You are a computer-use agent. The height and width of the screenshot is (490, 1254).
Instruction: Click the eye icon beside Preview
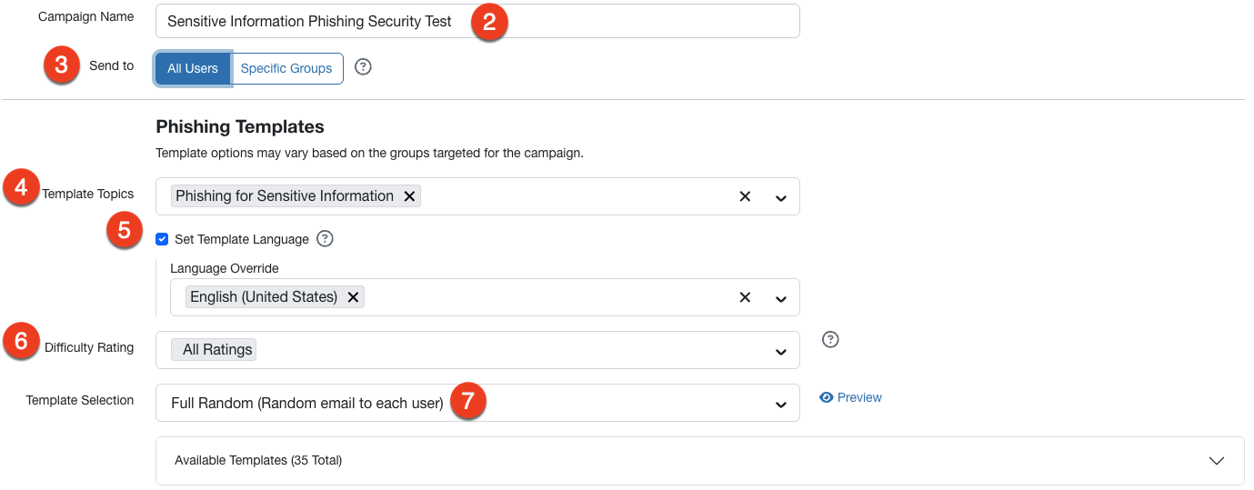point(827,397)
